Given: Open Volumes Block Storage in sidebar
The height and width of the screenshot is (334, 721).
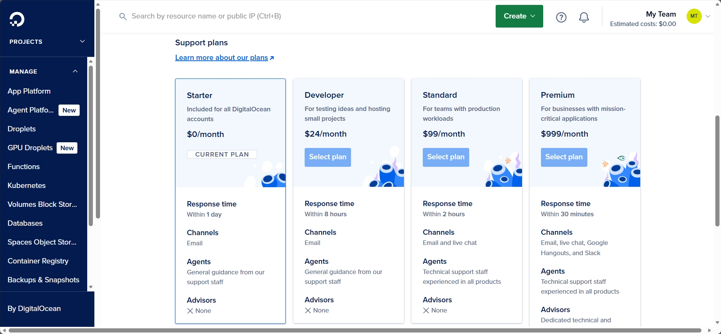Looking at the screenshot, I should [x=42, y=204].
